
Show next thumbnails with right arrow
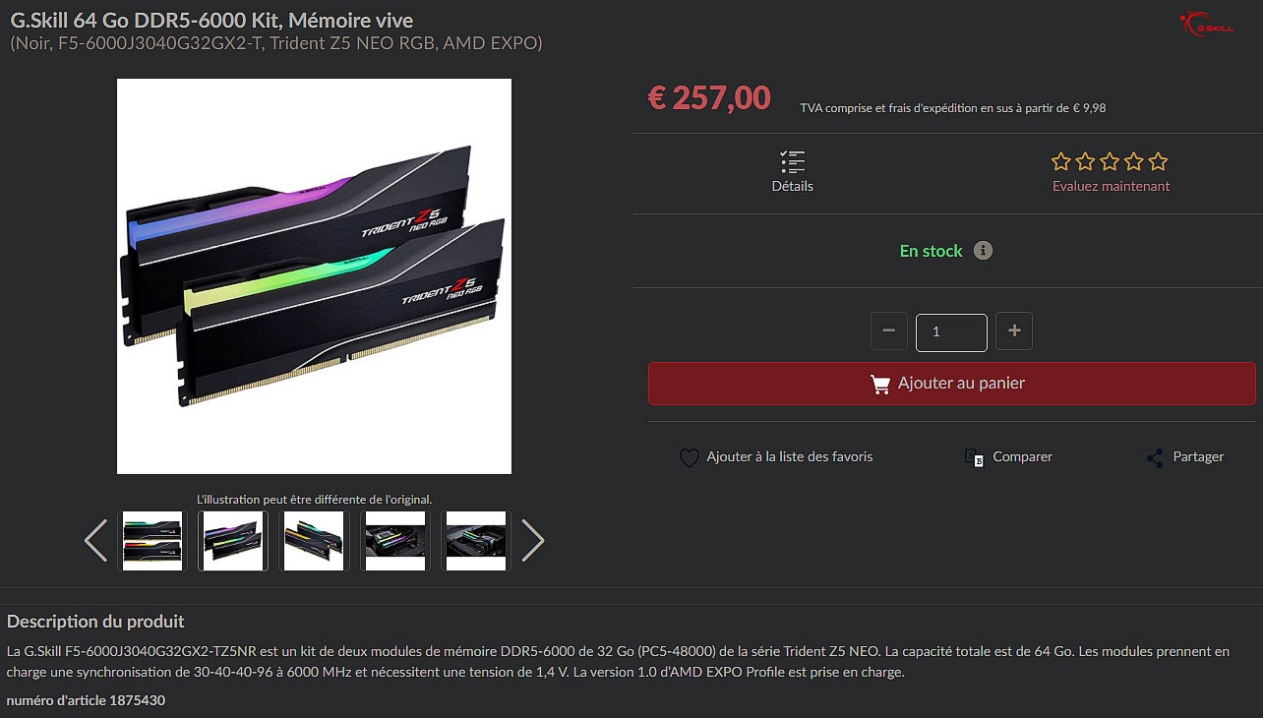[532, 540]
